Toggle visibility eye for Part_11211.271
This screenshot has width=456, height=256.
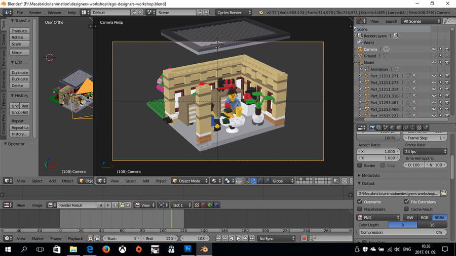point(434,76)
